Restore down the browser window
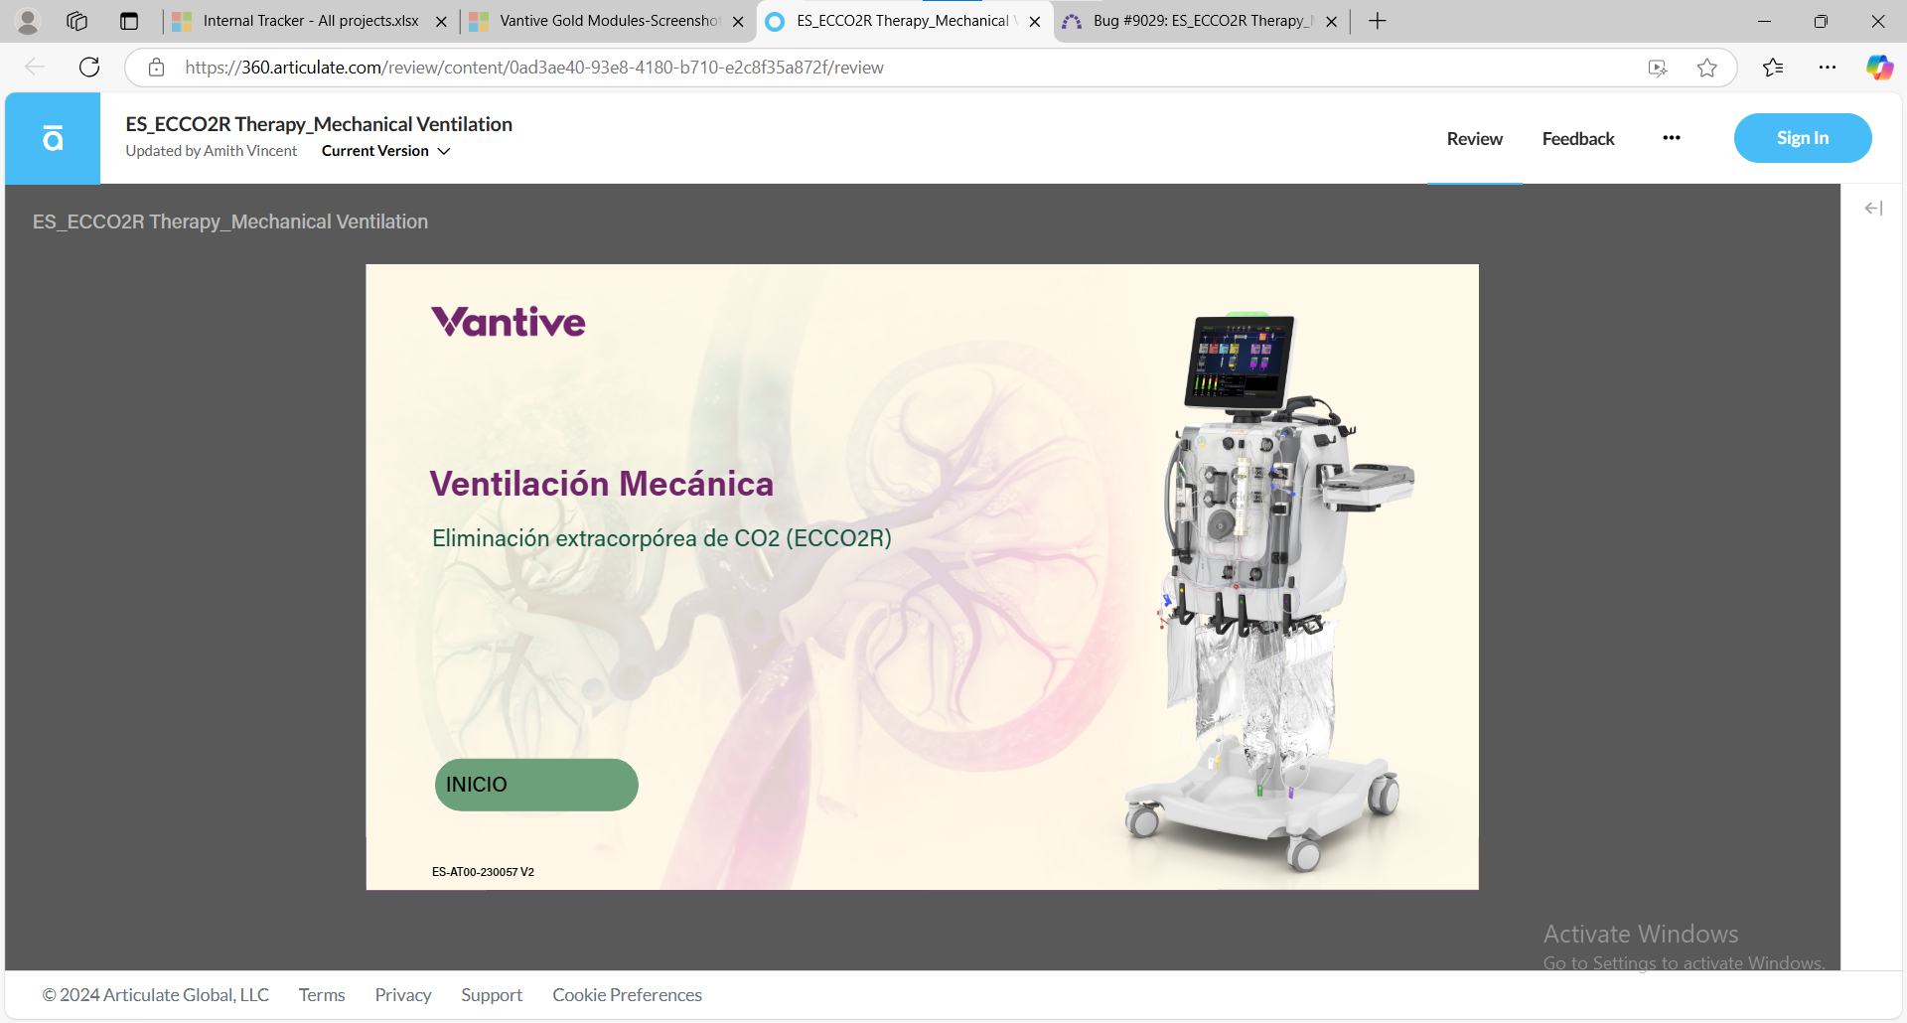The width and height of the screenshot is (1907, 1023). (x=1821, y=21)
